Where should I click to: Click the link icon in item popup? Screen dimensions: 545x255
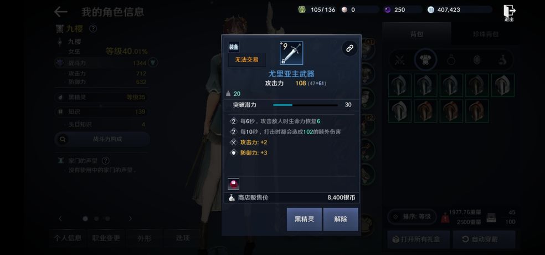tap(349, 49)
